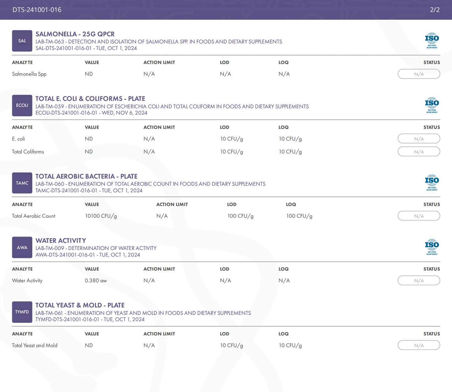This screenshot has width=452, height=392.
Task: Click the SAL section badge
Action: (x=22, y=41)
